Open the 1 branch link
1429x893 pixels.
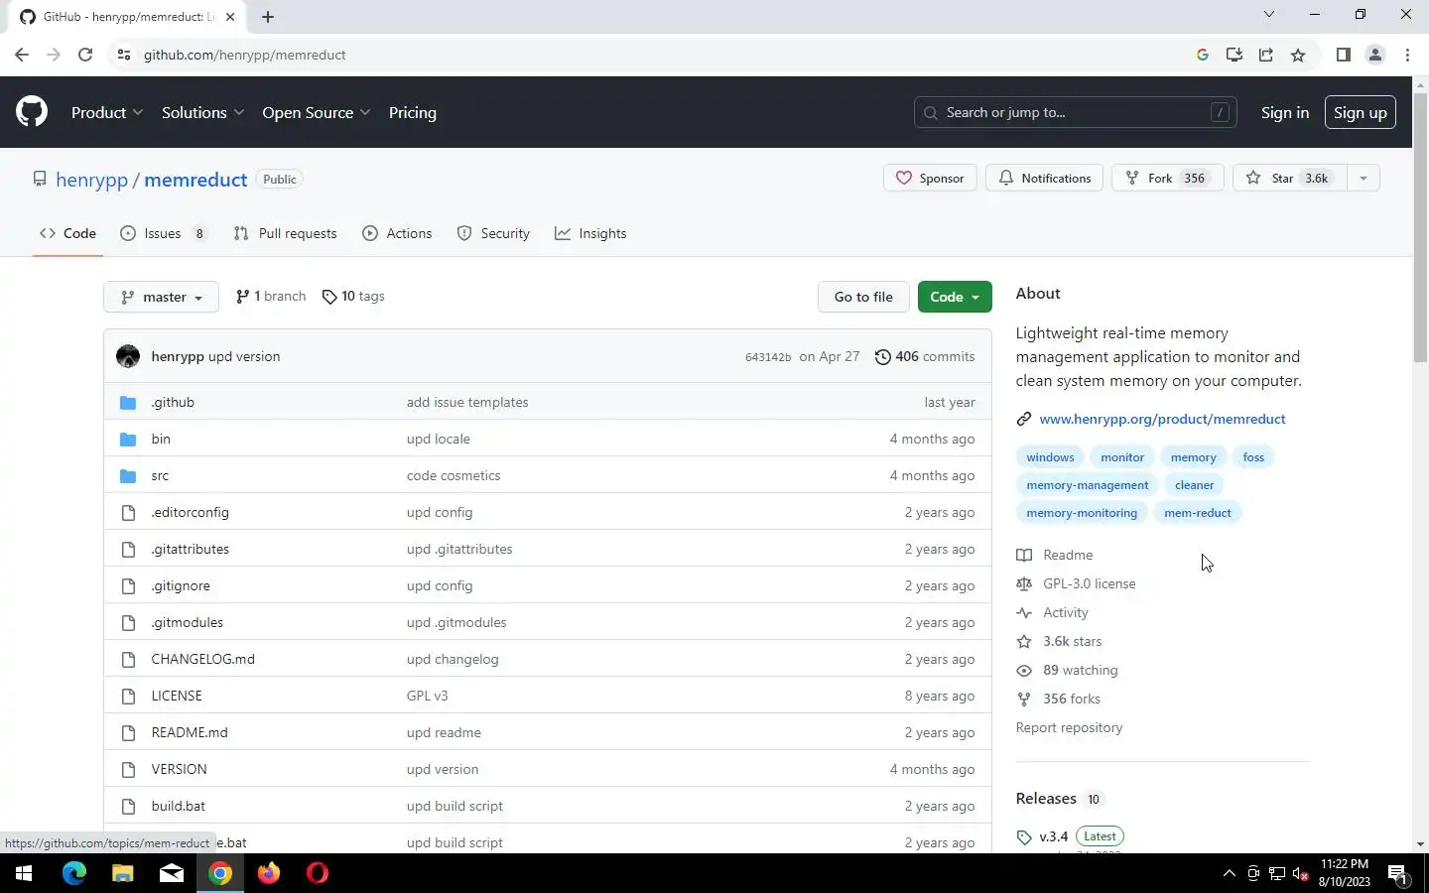[271, 296]
